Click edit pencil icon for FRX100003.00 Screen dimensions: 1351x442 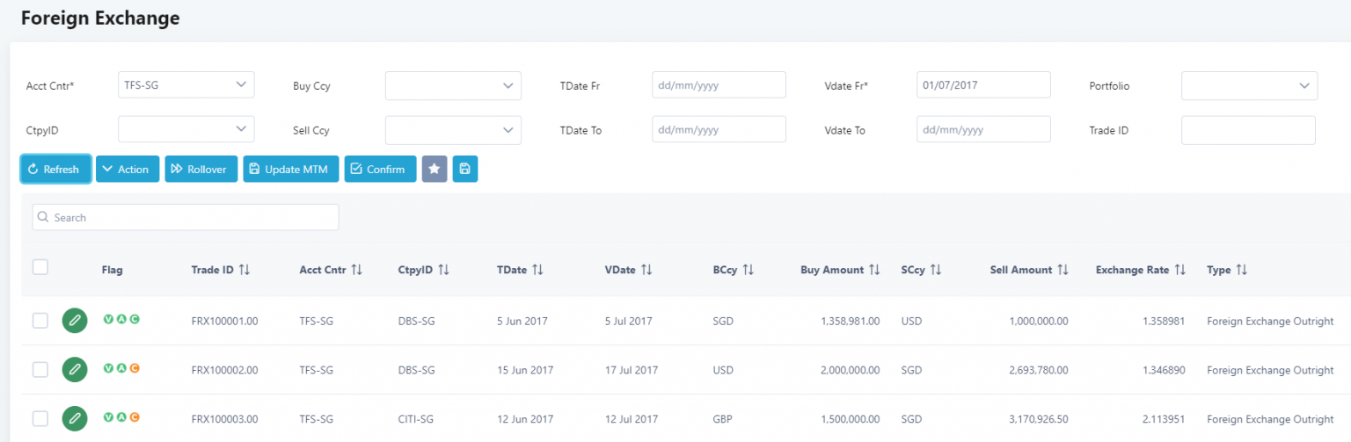point(75,419)
